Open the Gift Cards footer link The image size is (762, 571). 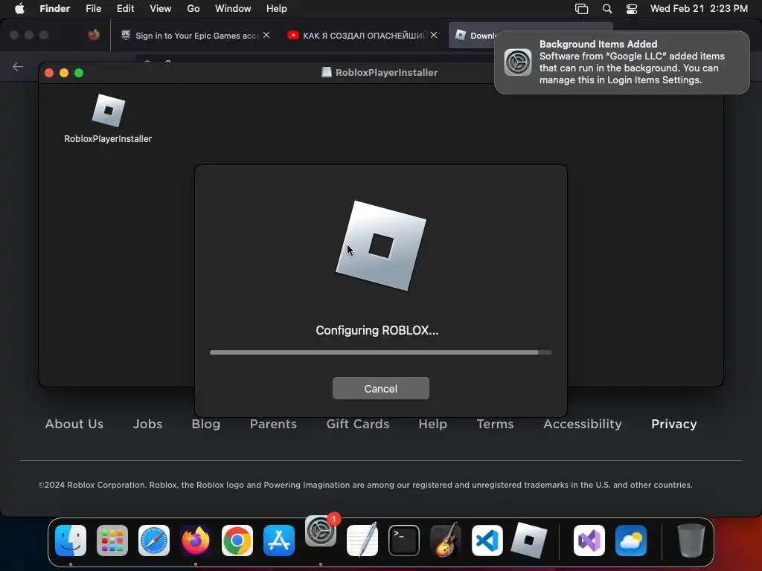(358, 424)
